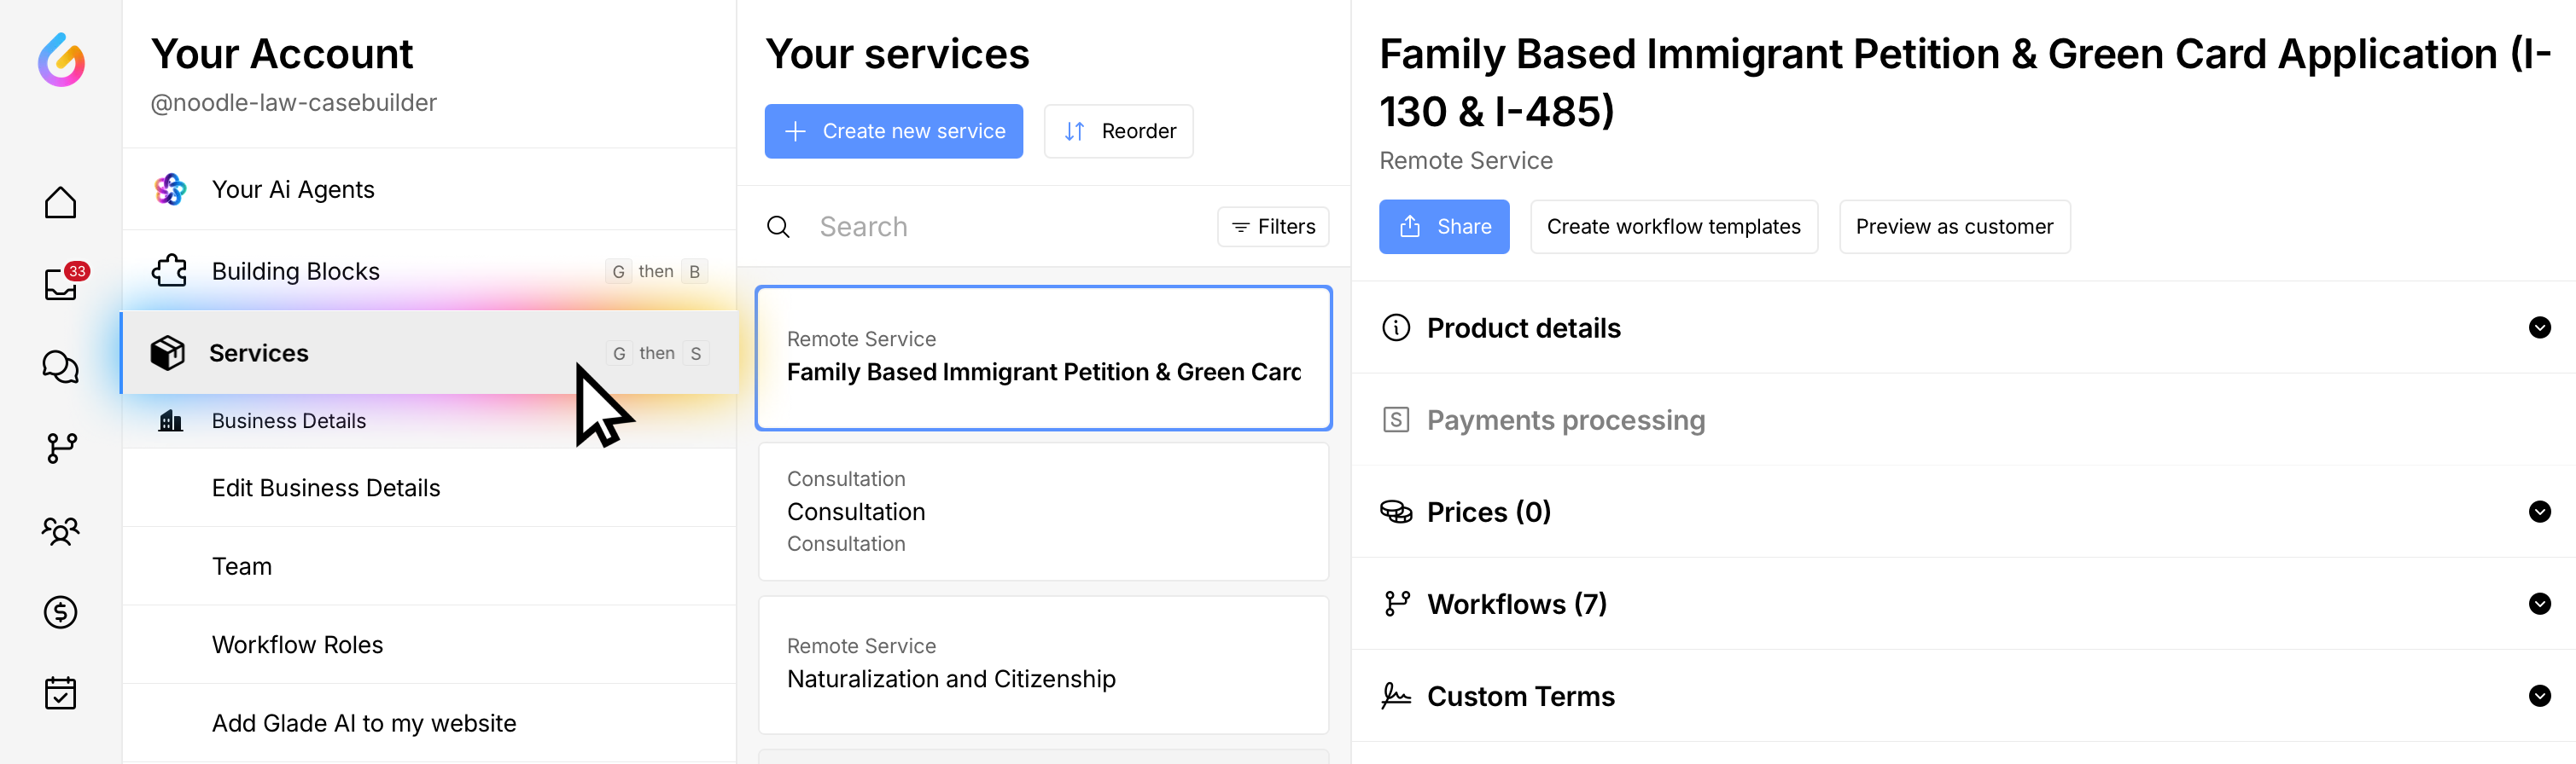Open the calendar check sidebar icon
The height and width of the screenshot is (764, 2576).
(61, 693)
